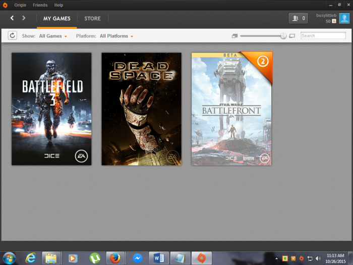The image size is (353, 265).
Task: Click the Origin points icon beside 50
Action: 334,21
